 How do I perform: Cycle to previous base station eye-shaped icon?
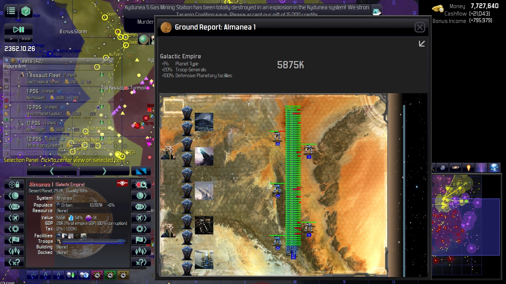(x=14, y=206)
